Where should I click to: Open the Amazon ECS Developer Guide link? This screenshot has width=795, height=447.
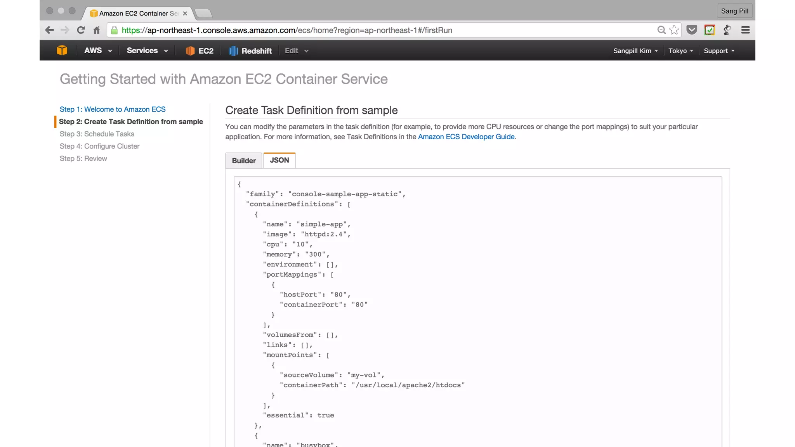466,137
